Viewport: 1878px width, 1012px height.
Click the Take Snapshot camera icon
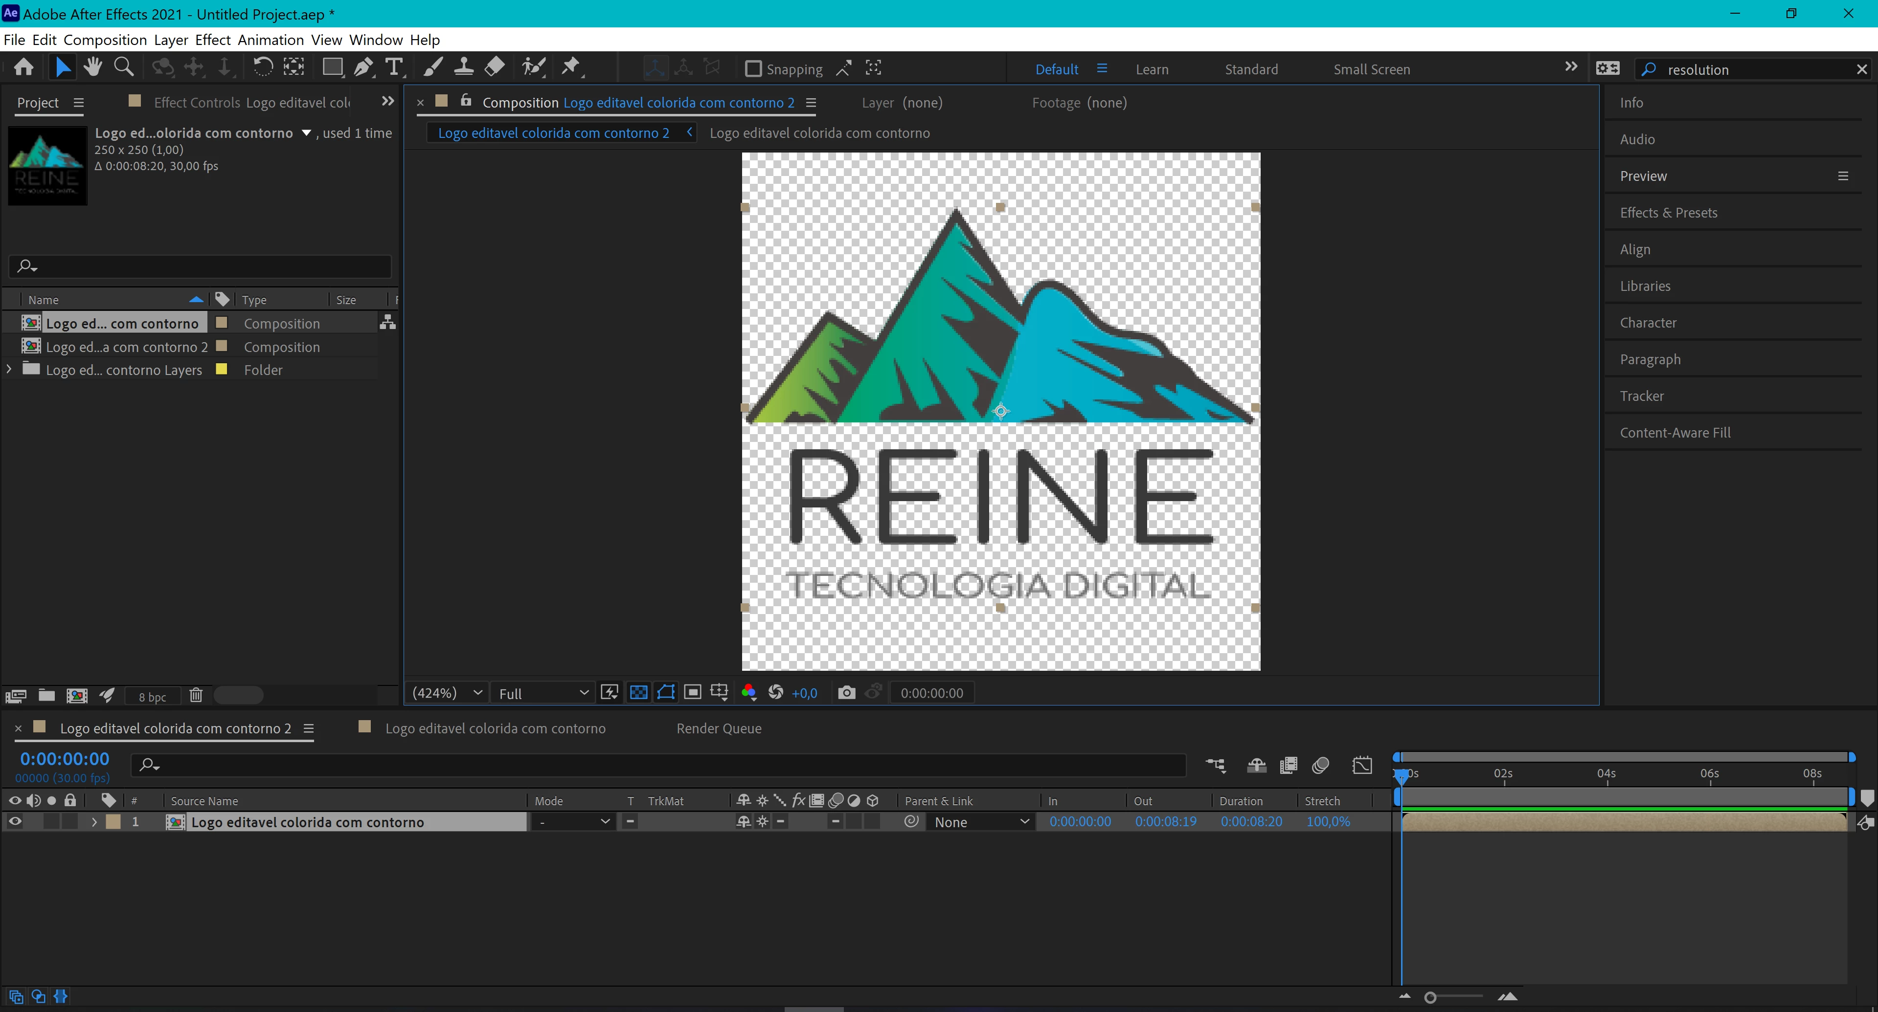click(x=846, y=692)
